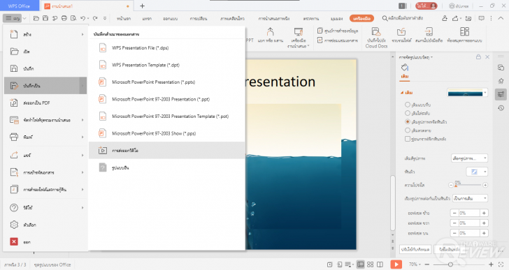The height and width of the screenshot is (270, 509).
Task: Open the tile picture as texture dropdown
Action: tap(470, 198)
